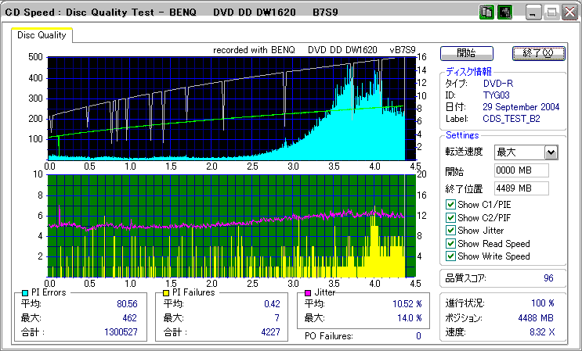Image resolution: width=582 pixels, height=351 pixels.
Task: Click the 終了位置 end position field
Action: tap(521, 188)
